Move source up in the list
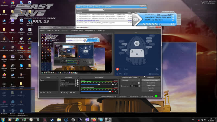217x122 pixels. 71,92
